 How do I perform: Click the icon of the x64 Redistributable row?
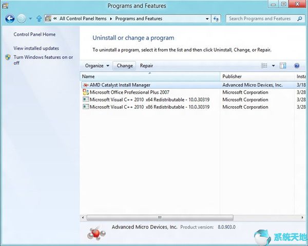[86, 99]
